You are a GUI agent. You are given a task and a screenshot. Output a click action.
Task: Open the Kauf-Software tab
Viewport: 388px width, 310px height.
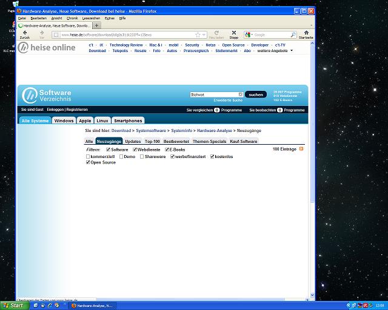click(244, 142)
